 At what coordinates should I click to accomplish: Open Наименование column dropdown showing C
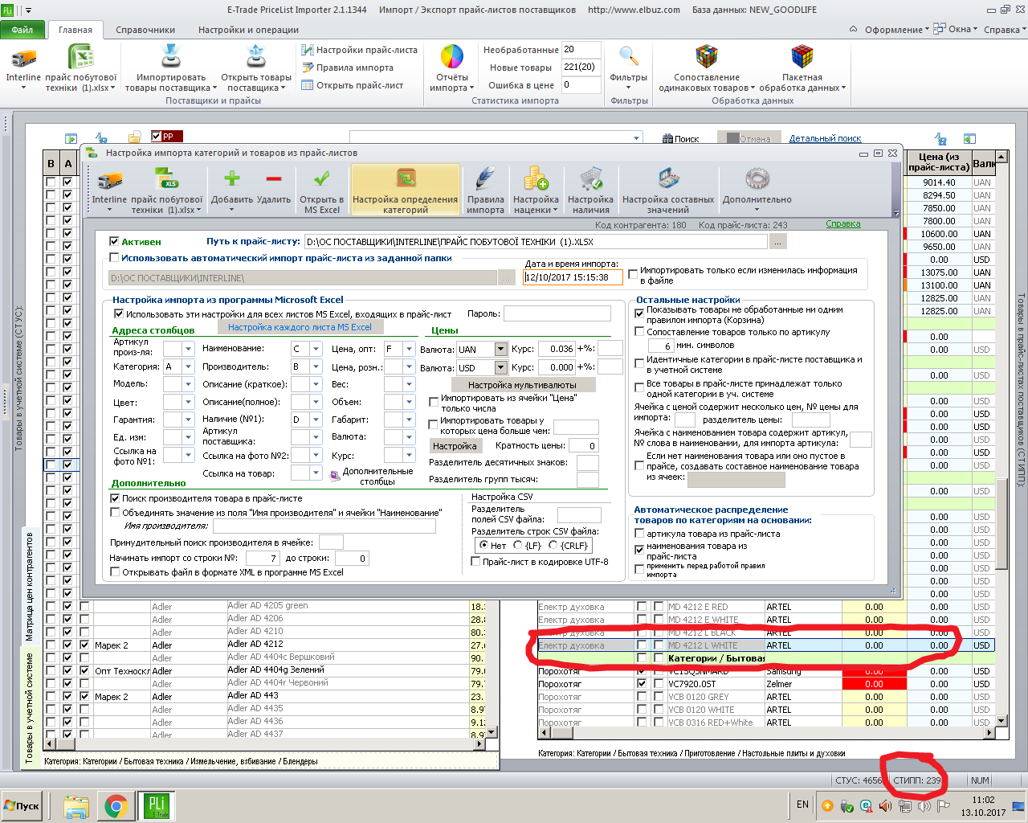pos(316,349)
